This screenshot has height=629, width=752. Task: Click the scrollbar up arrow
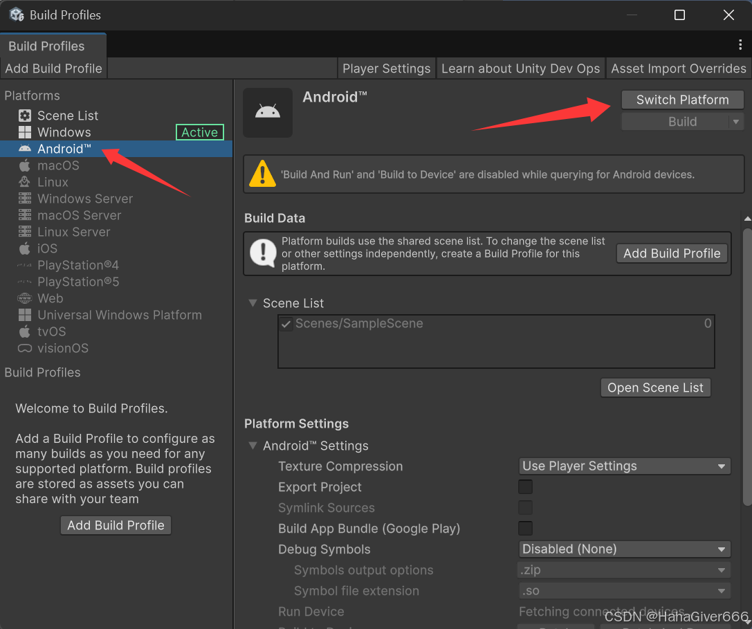point(747,219)
